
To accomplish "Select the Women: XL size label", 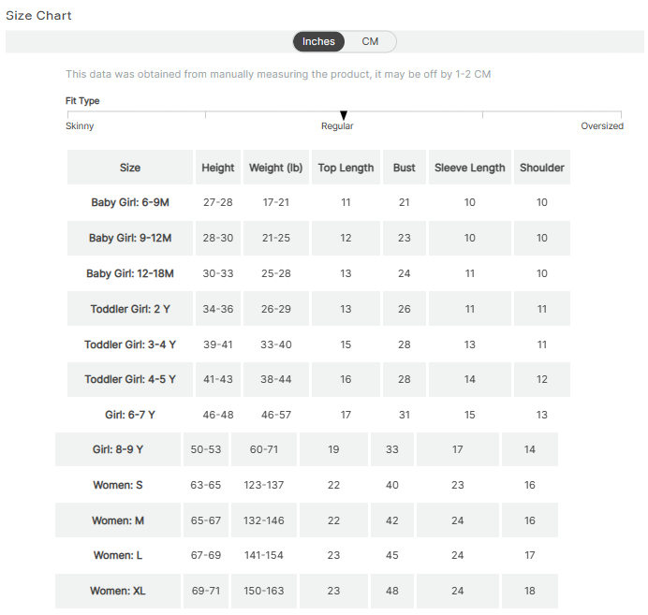I will point(118,592).
